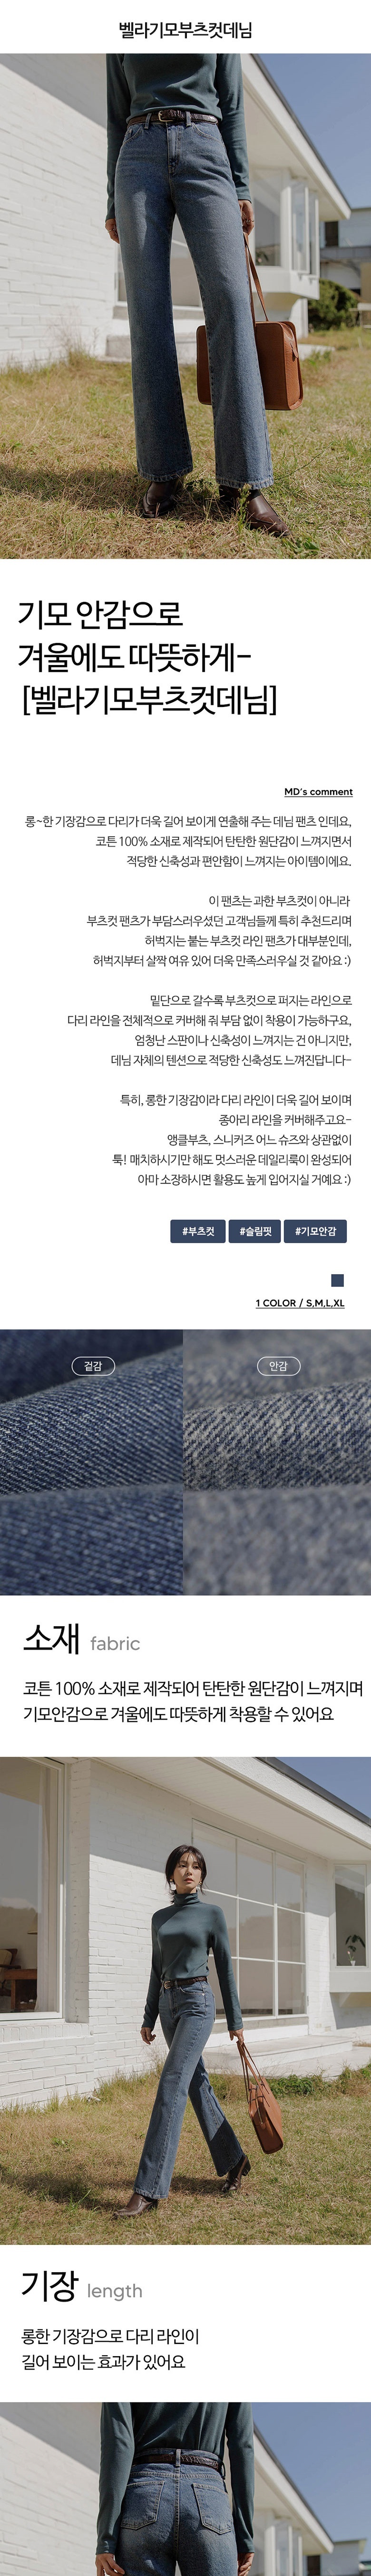Open the bottom back-pocket jeans photo
This screenshot has height=2576, width=371.
coord(185,2489)
